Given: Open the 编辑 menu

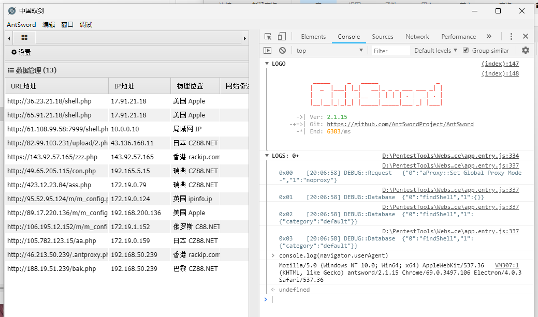Looking at the screenshot, I should click(49, 25).
